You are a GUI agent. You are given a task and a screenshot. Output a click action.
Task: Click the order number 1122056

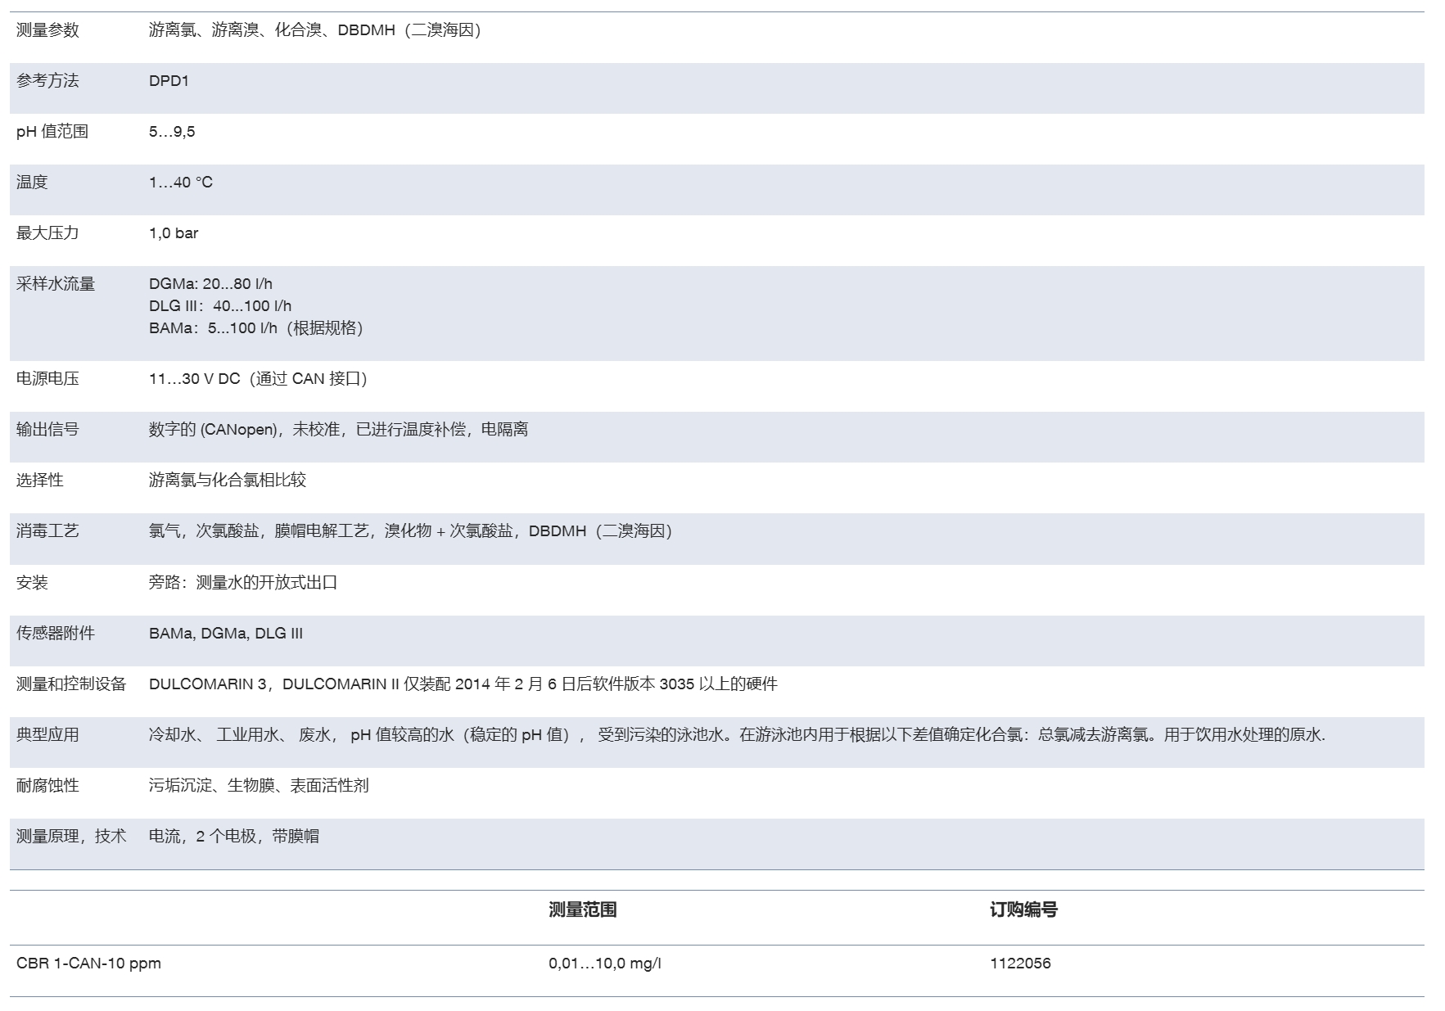point(1020,964)
